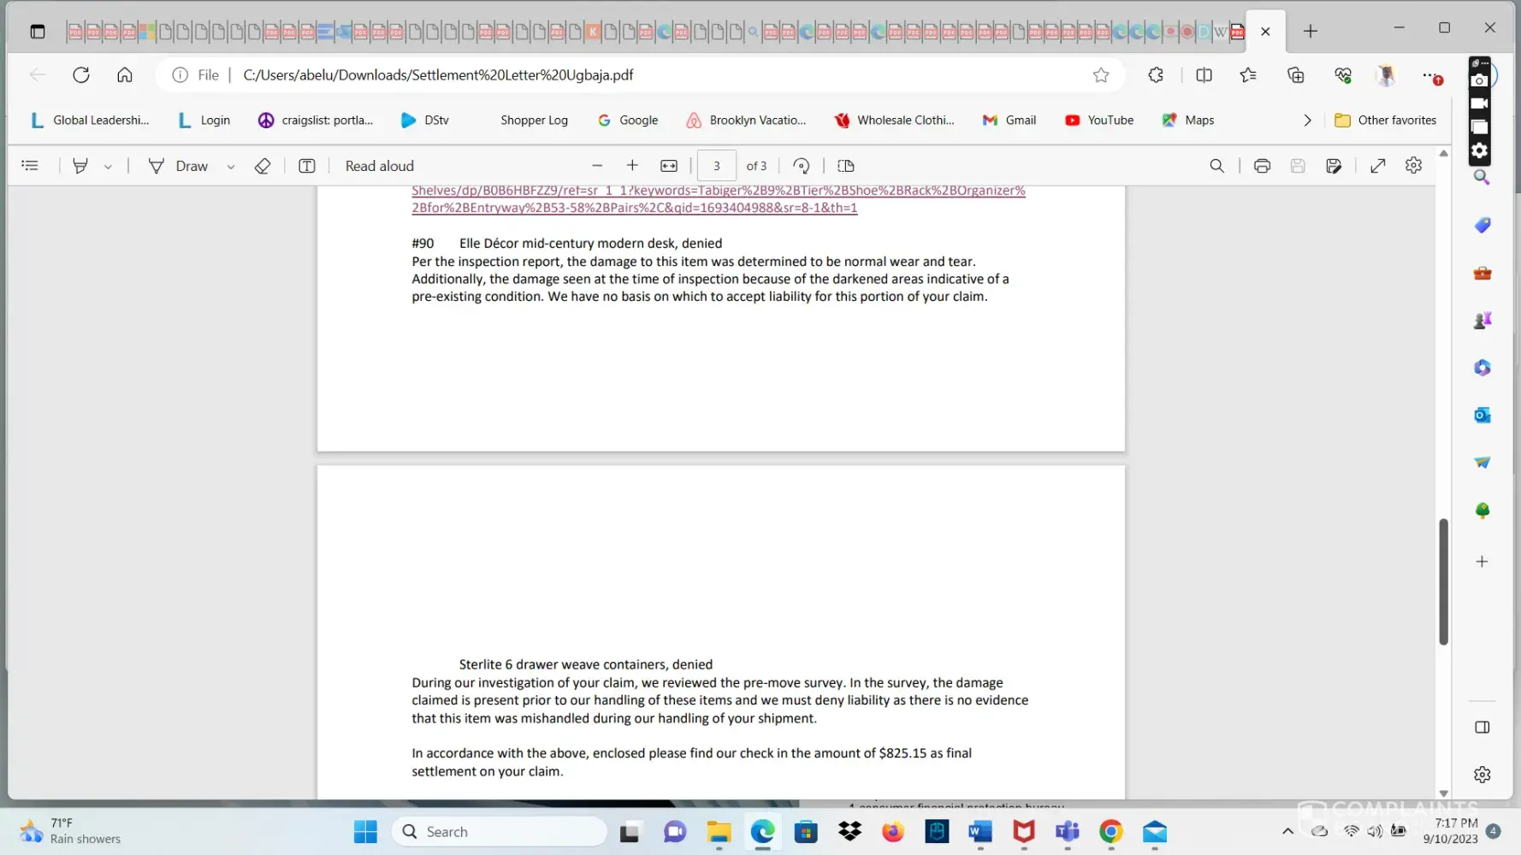Screen dimensions: 1521x855
Task: Zoom in with the plus icon
Action: click(632, 166)
